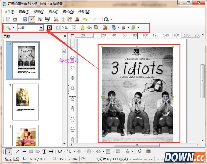Viewport: 207px width, 164px height.
Task: Click the Crop Picture icon
Action: [x=105, y=28]
